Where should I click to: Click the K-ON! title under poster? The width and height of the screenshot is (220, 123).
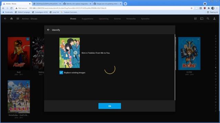[189, 72]
